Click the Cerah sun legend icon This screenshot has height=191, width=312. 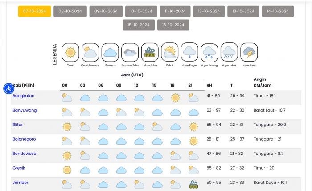point(70,52)
